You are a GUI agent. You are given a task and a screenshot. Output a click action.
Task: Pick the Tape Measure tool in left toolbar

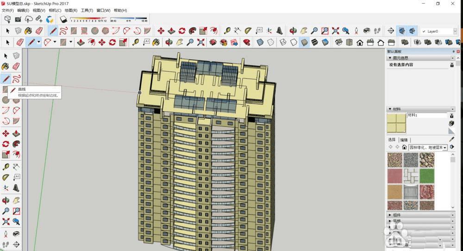6,167
